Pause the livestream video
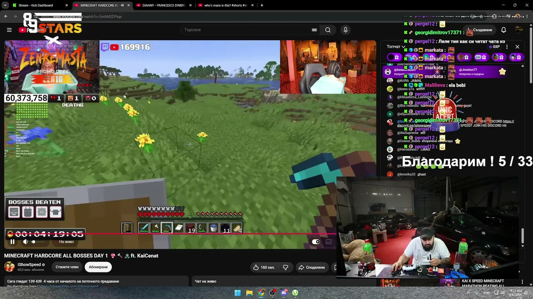This screenshot has width=533, height=299. pyautogui.click(x=12, y=242)
